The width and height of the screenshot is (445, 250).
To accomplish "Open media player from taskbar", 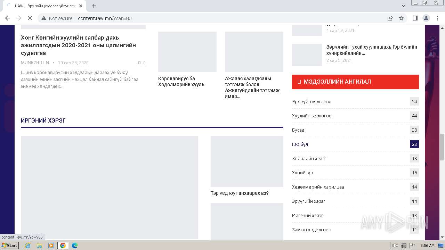I will (51, 245).
